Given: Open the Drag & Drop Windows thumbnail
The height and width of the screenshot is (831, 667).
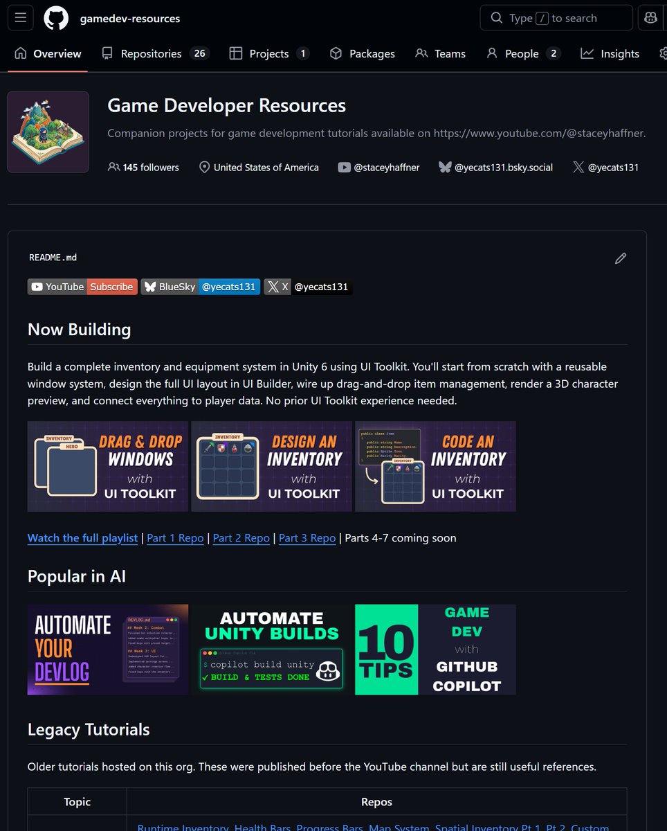Looking at the screenshot, I should point(108,466).
